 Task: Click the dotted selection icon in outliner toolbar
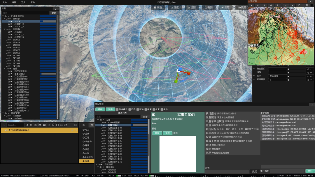31,125
